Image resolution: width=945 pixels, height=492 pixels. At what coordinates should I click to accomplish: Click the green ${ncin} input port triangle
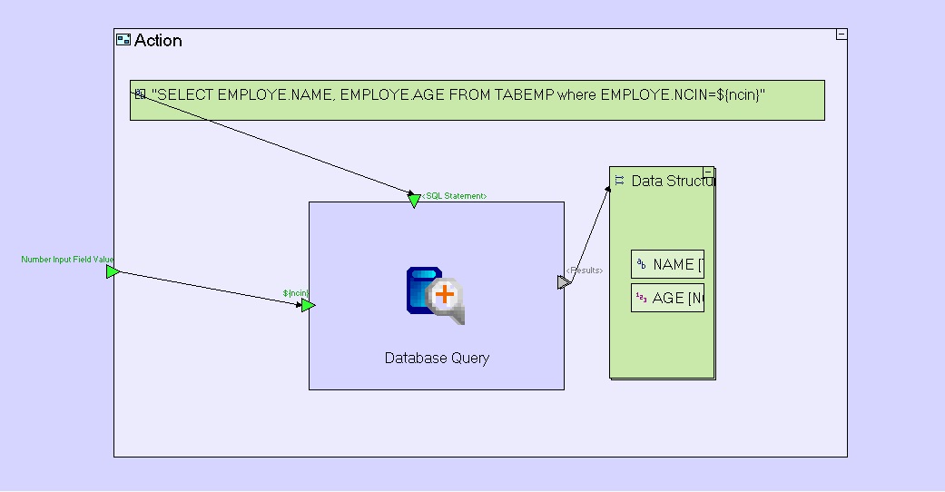(x=308, y=306)
